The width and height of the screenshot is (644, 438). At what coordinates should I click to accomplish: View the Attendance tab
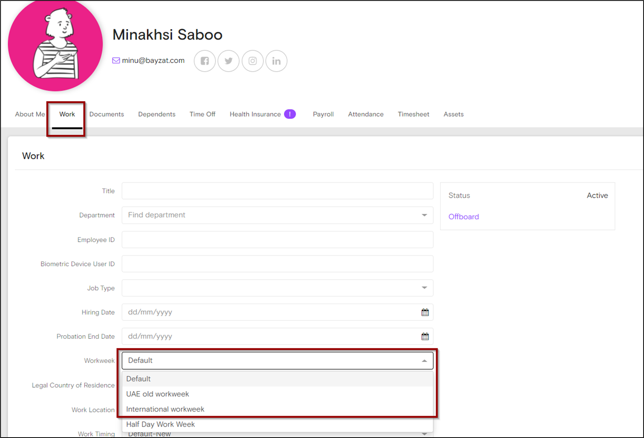coord(366,114)
